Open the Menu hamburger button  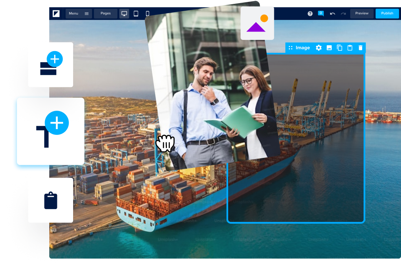click(79, 13)
